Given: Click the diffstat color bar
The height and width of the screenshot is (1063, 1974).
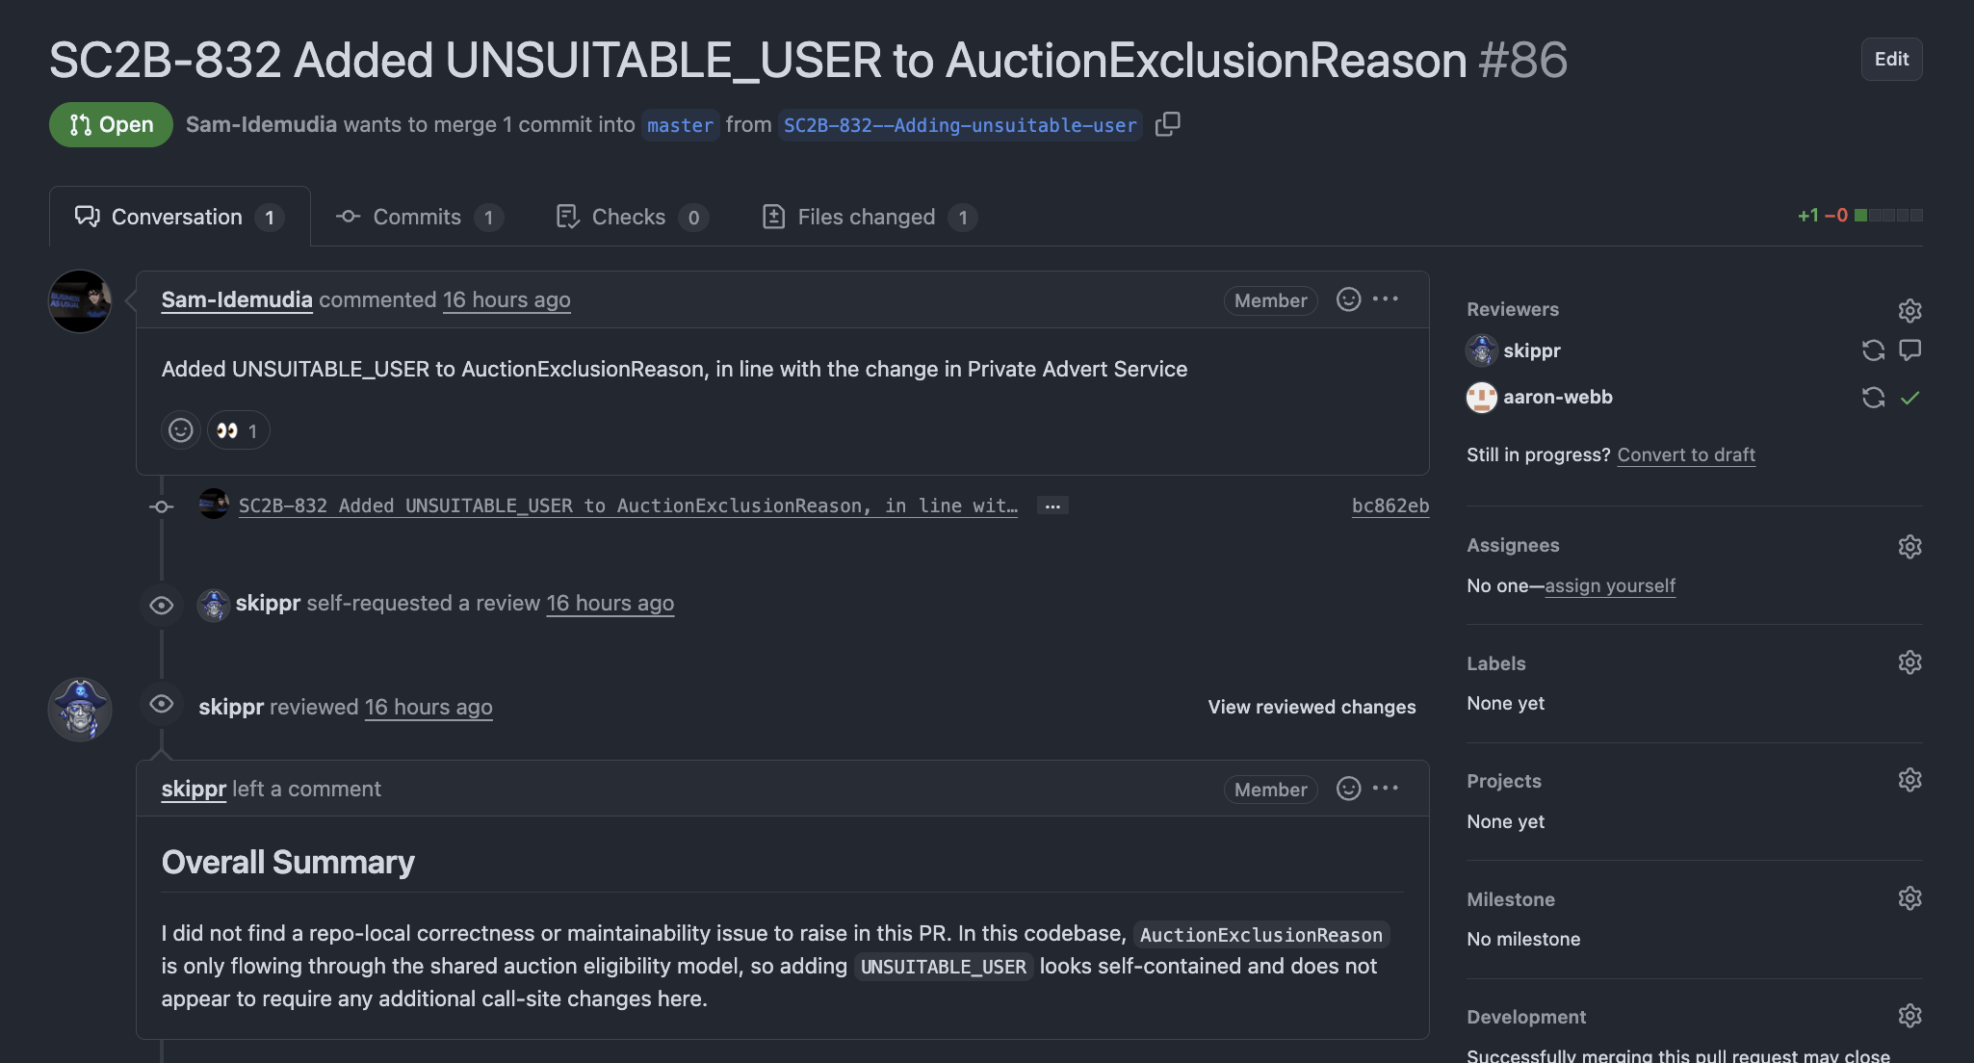Looking at the screenshot, I should click(1888, 216).
